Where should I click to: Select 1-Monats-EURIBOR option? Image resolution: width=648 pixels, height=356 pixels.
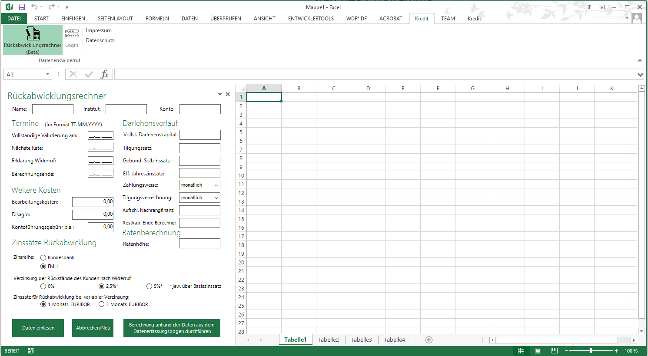click(43, 304)
